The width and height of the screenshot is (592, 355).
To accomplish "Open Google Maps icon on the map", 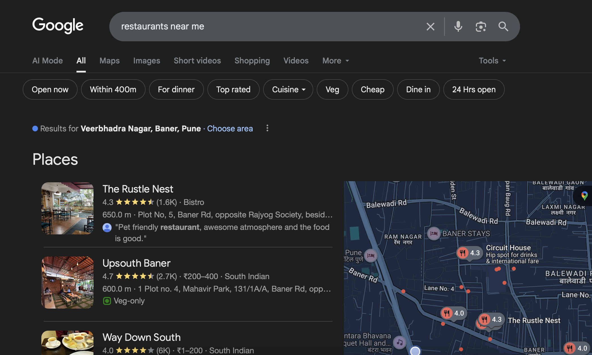I will click(584, 195).
